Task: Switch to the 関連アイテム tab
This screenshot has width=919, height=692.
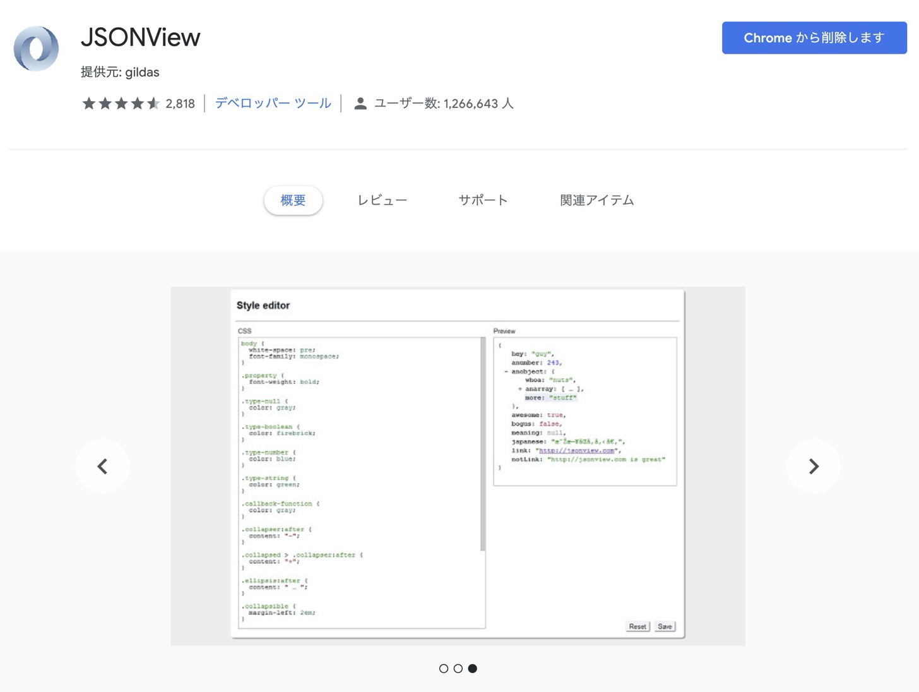Action: 597,200
